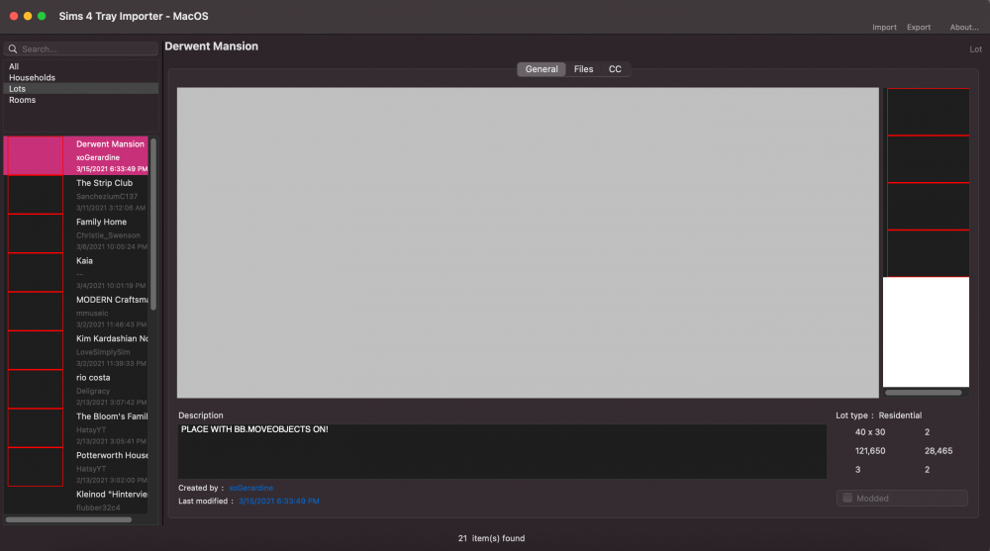Select The Strip Club list entry
This screenshot has height=551, width=990.
click(x=76, y=195)
